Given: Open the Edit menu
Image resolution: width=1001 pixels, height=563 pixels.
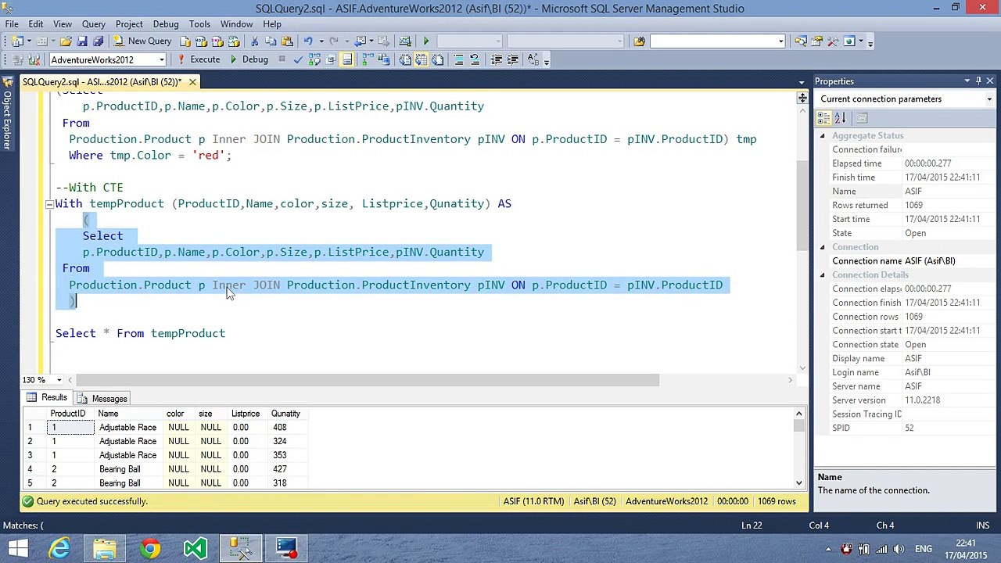Looking at the screenshot, I should pyautogui.click(x=36, y=24).
